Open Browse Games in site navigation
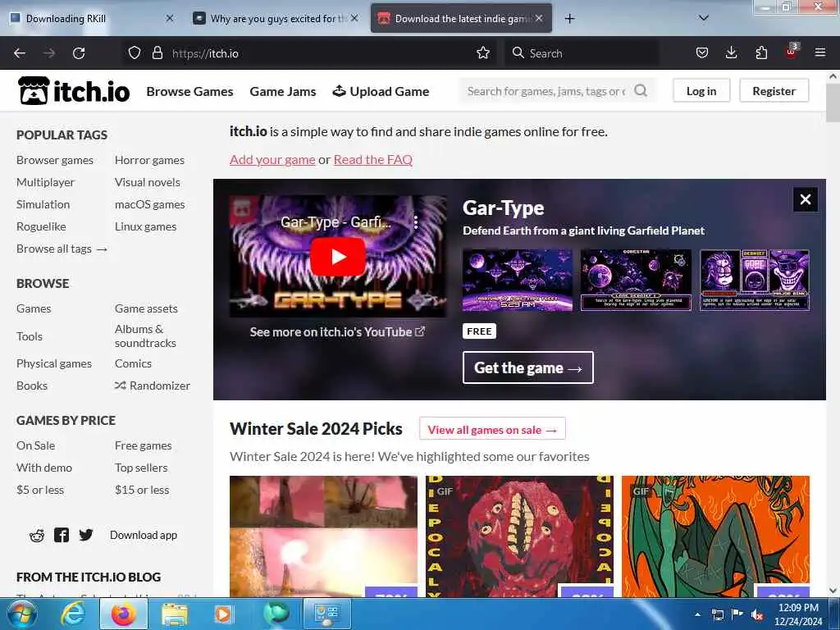Viewport: 840px width, 630px height. pos(189,92)
